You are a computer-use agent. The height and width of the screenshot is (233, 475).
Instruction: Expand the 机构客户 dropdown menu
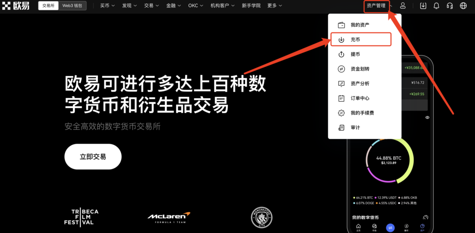coord(223,6)
